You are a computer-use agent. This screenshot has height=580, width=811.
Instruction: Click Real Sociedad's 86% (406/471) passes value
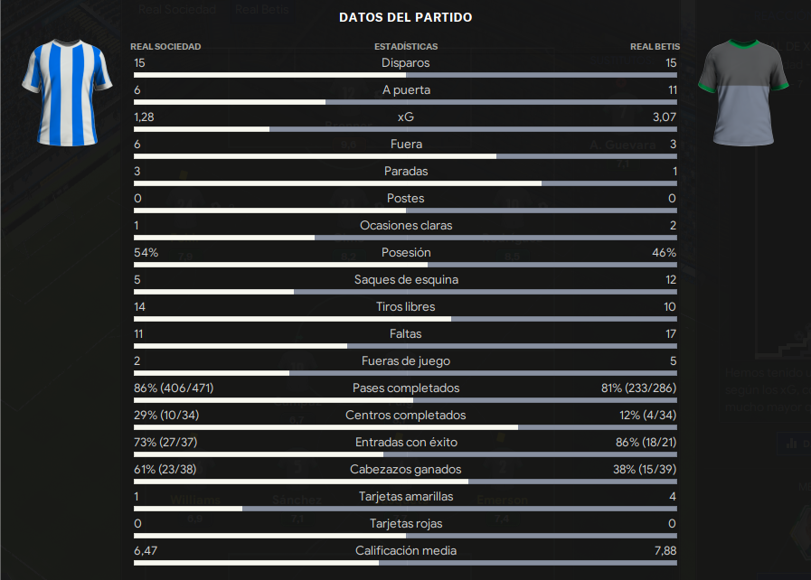(174, 388)
